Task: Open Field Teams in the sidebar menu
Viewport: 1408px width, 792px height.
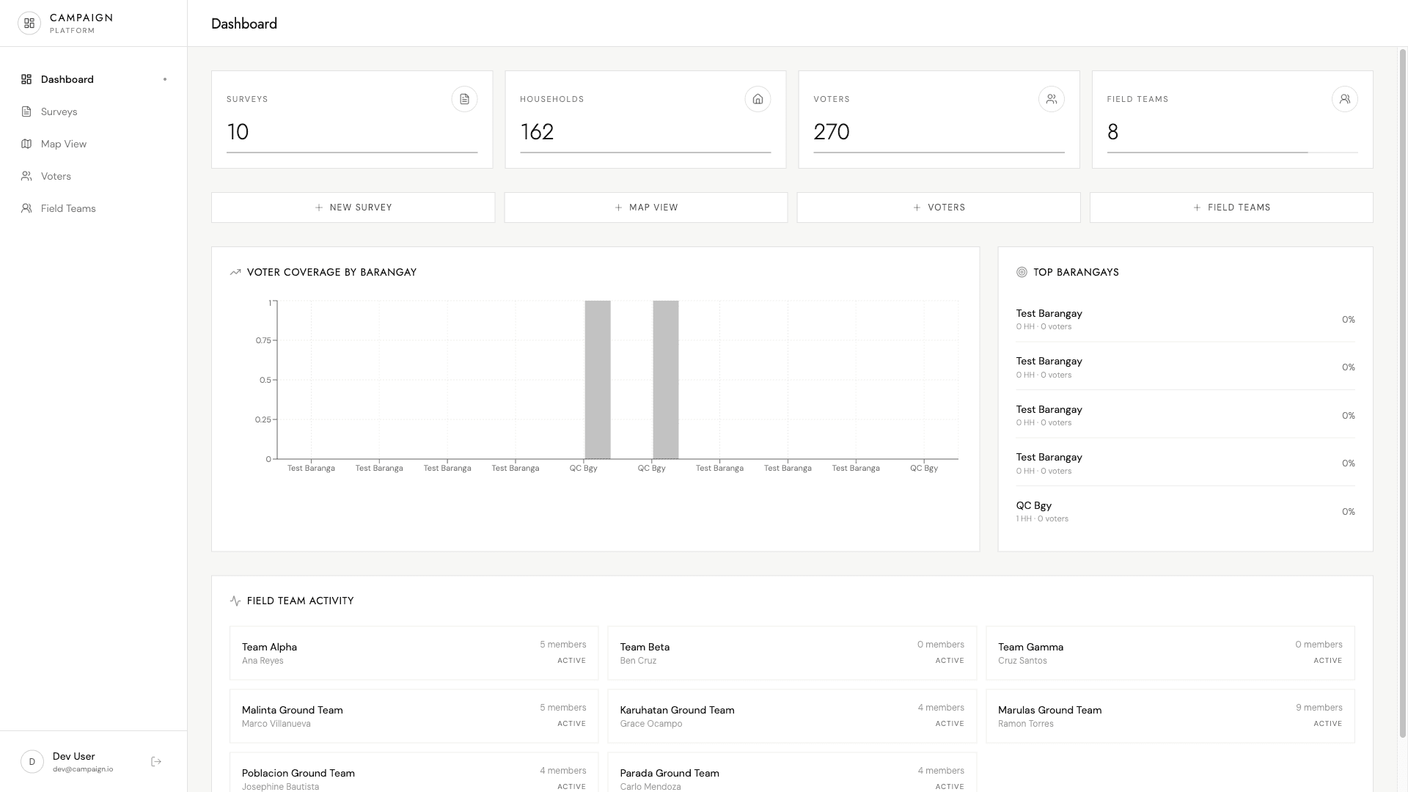Action: click(x=94, y=208)
